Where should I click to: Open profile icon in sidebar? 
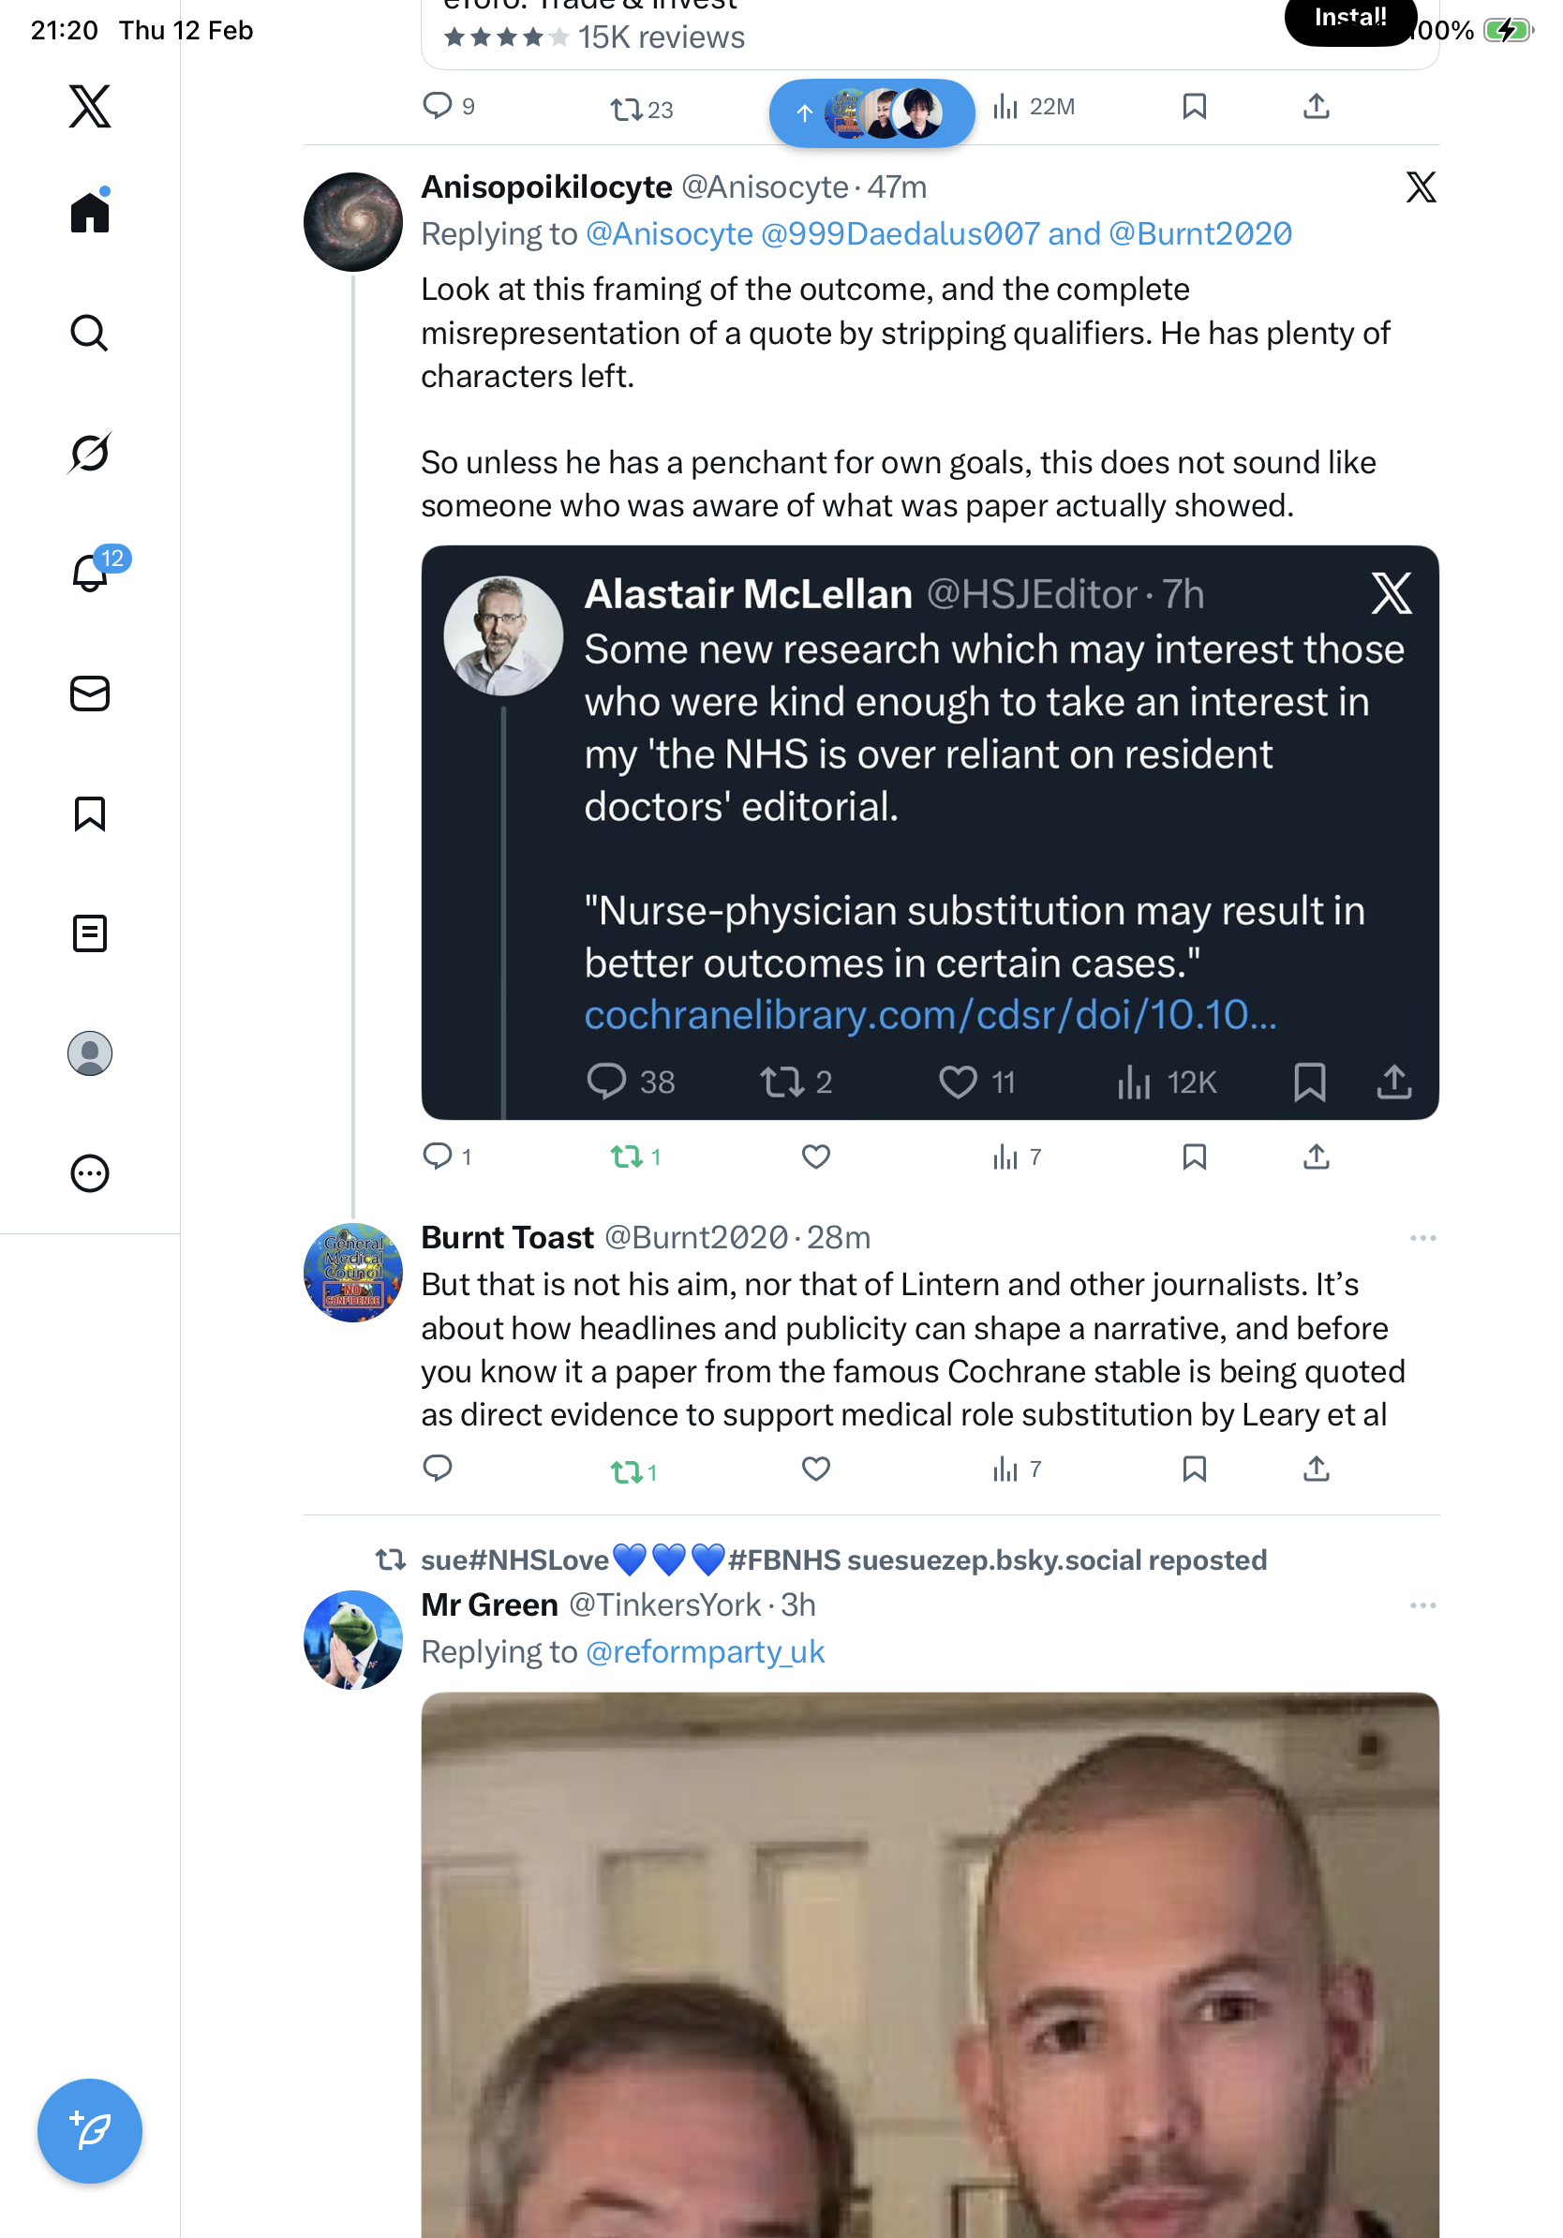90,1052
